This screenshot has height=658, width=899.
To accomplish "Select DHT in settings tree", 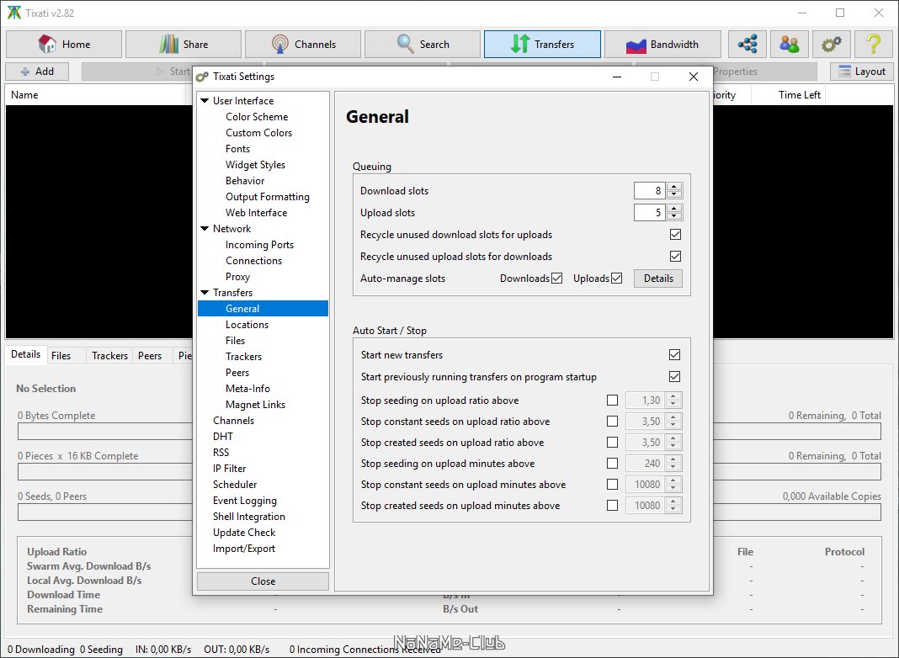I will (x=222, y=437).
